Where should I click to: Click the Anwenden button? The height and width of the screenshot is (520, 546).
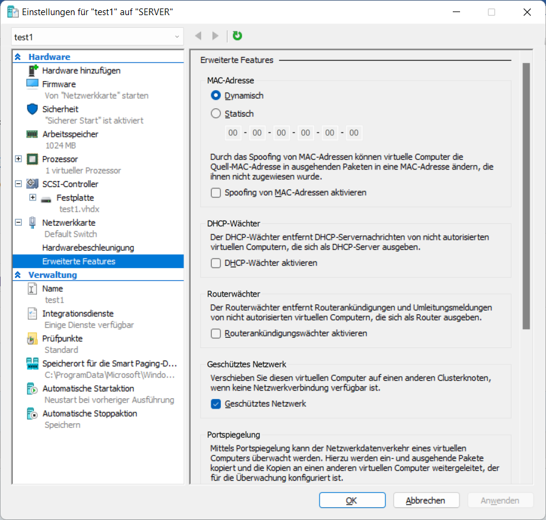point(500,500)
